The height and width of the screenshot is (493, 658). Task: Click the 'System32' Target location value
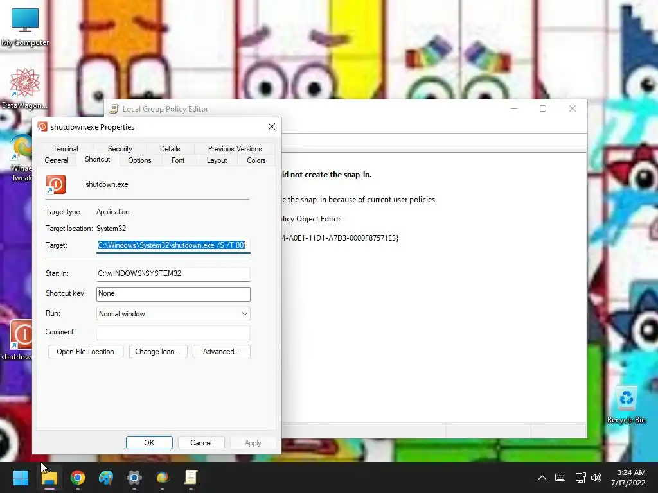(111, 229)
